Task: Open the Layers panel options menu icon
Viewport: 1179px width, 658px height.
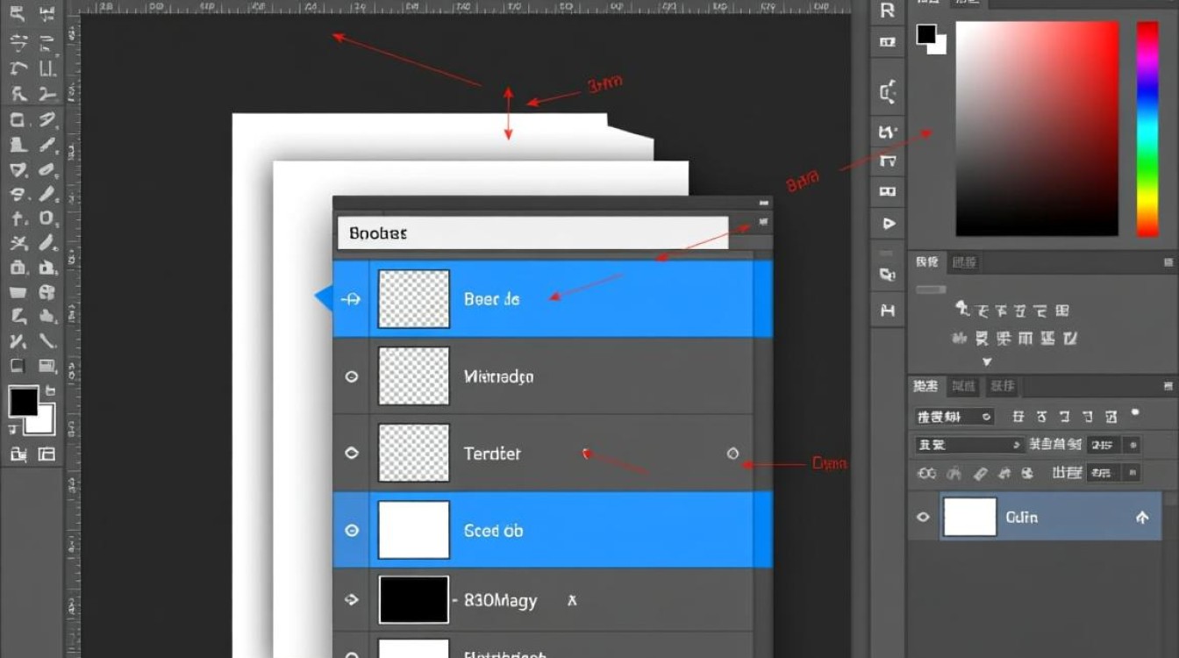Action: click(x=1168, y=385)
